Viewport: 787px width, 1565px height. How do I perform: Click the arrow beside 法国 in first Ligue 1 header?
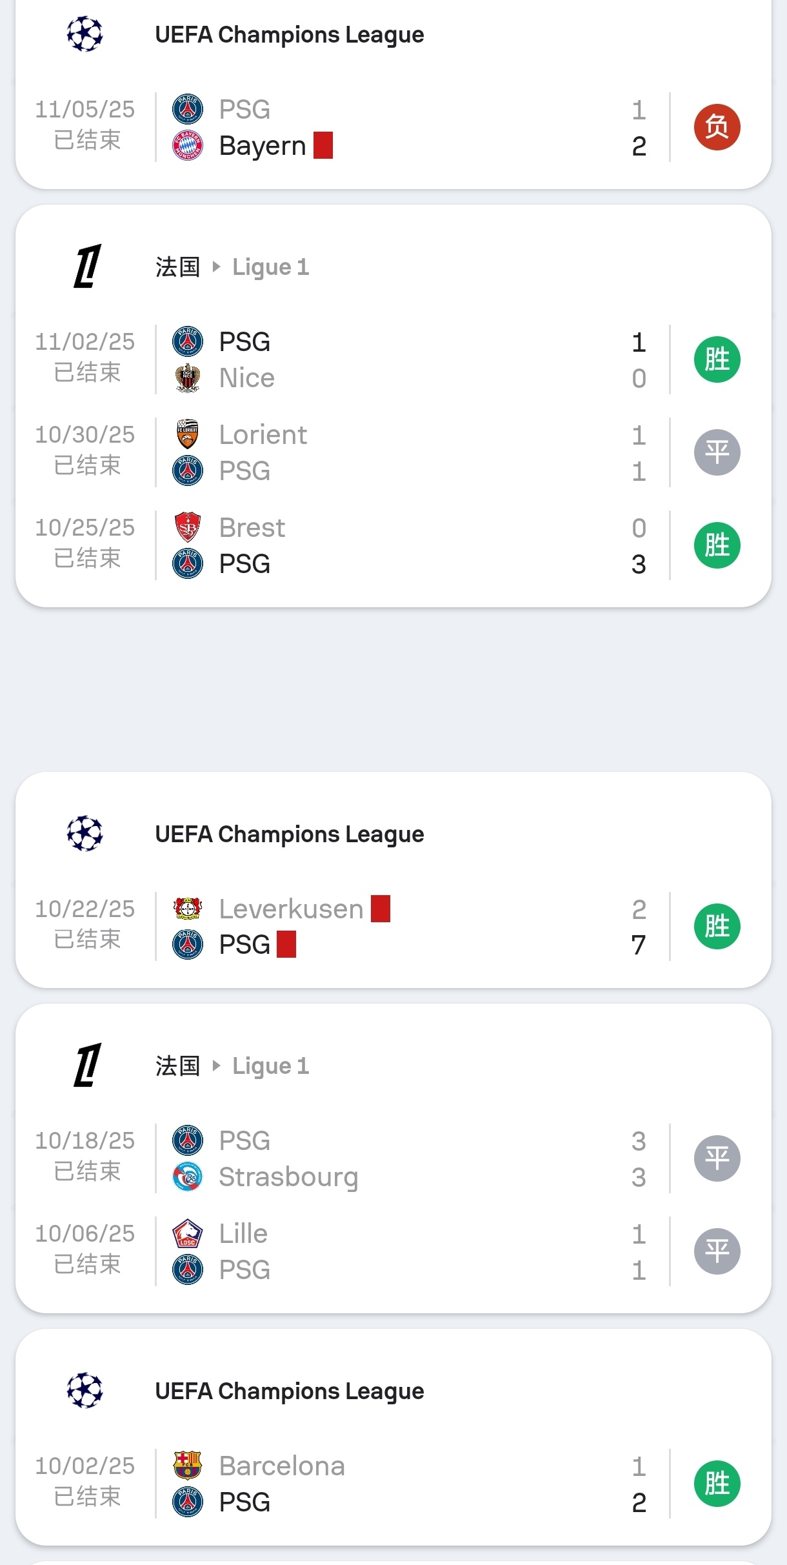click(216, 267)
